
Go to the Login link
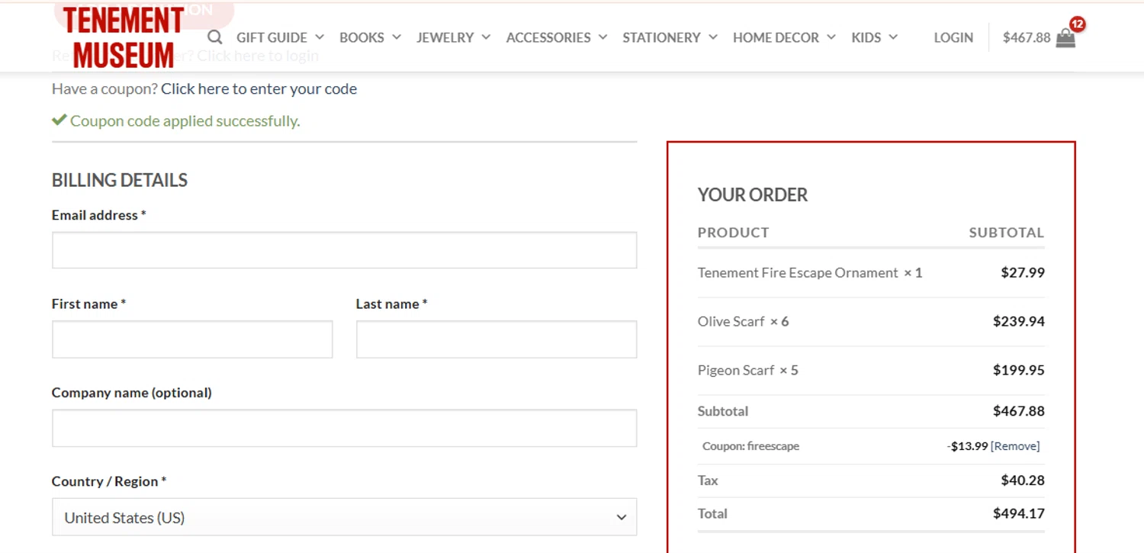click(x=953, y=37)
